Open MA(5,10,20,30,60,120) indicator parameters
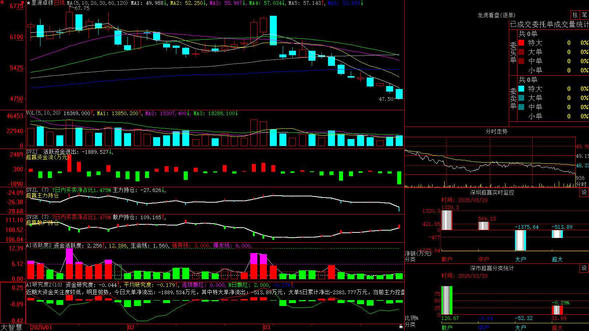Screen dimensions: 589x331 pyautogui.click(x=97, y=3)
